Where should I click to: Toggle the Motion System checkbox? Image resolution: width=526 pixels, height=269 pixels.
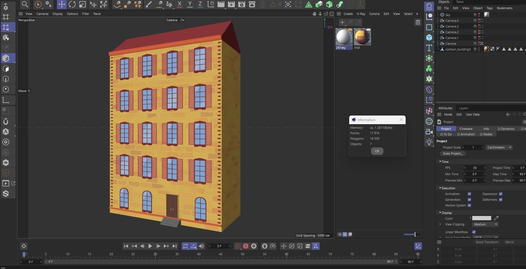coord(469,205)
